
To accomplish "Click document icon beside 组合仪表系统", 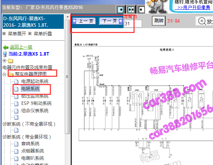I will click(x=16, y=111).
